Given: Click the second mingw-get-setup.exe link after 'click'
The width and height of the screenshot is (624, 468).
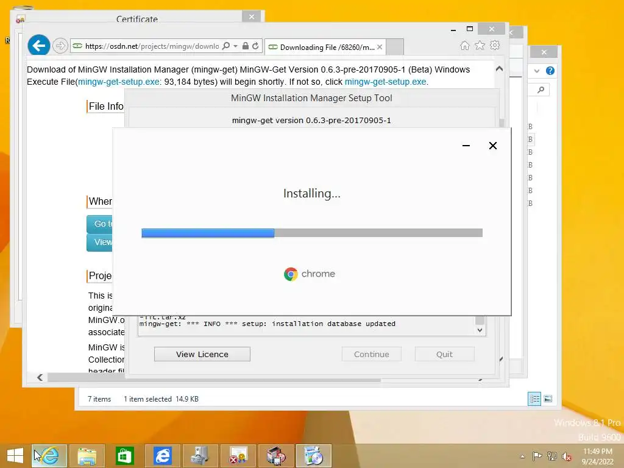Looking at the screenshot, I should coord(385,82).
